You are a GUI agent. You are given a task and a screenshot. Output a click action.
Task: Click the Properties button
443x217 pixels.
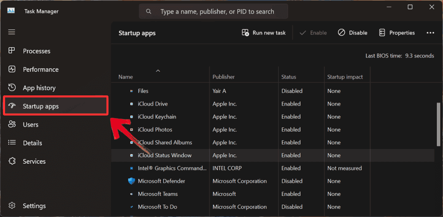coord(397,33)
